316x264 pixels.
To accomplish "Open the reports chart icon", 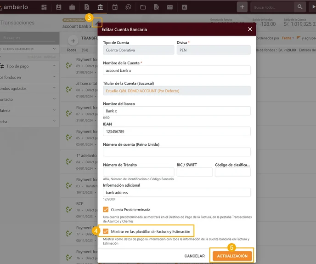I will (184, 7).
